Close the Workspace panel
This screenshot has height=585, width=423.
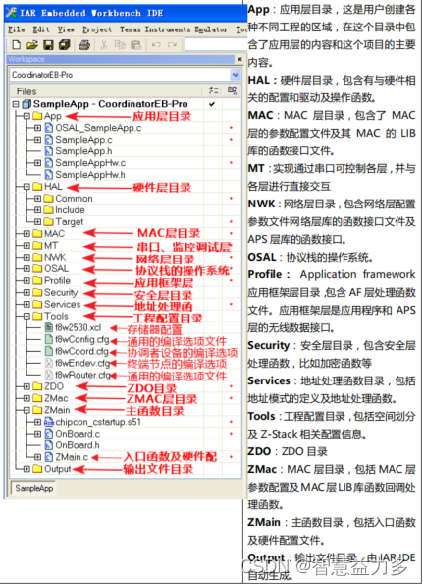[x=239, y=59]
